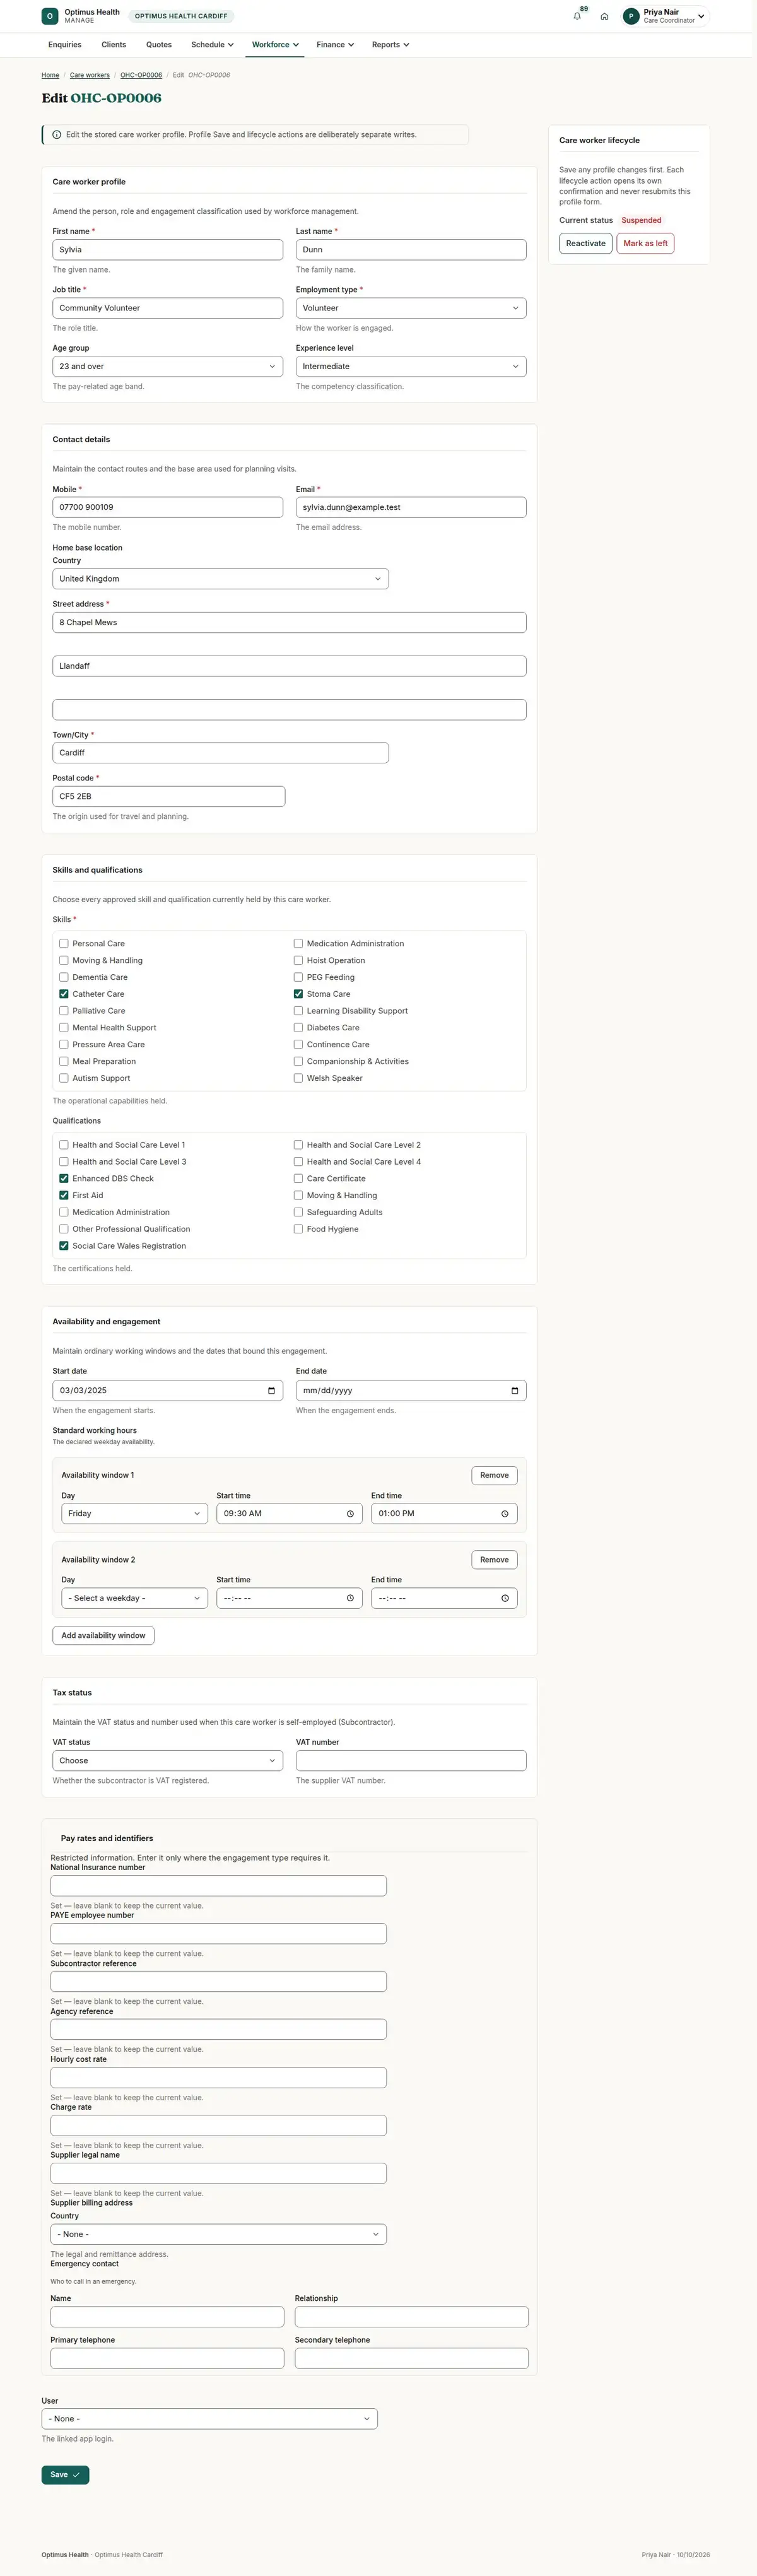The image size is (757, 2576).
Task: Focus the Postal code field
Action: click(x=169, y=796)
